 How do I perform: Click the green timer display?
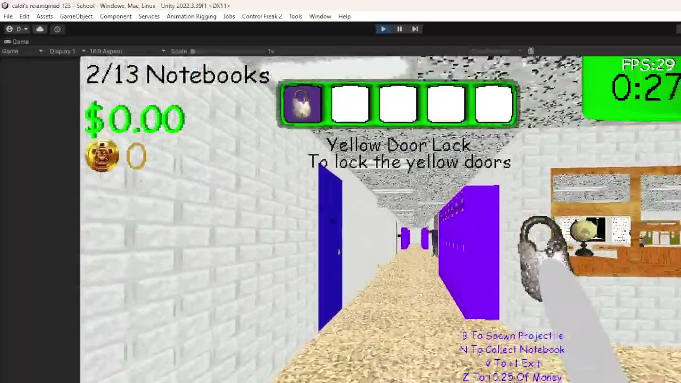point(632,88)
